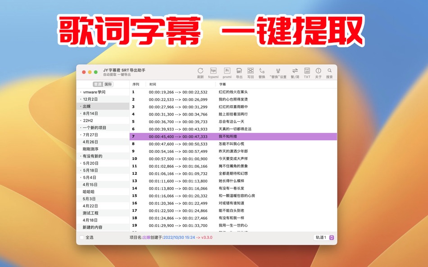Select subtitle row 红红的双喜雨眼中
428x267 pixels.
233,107
